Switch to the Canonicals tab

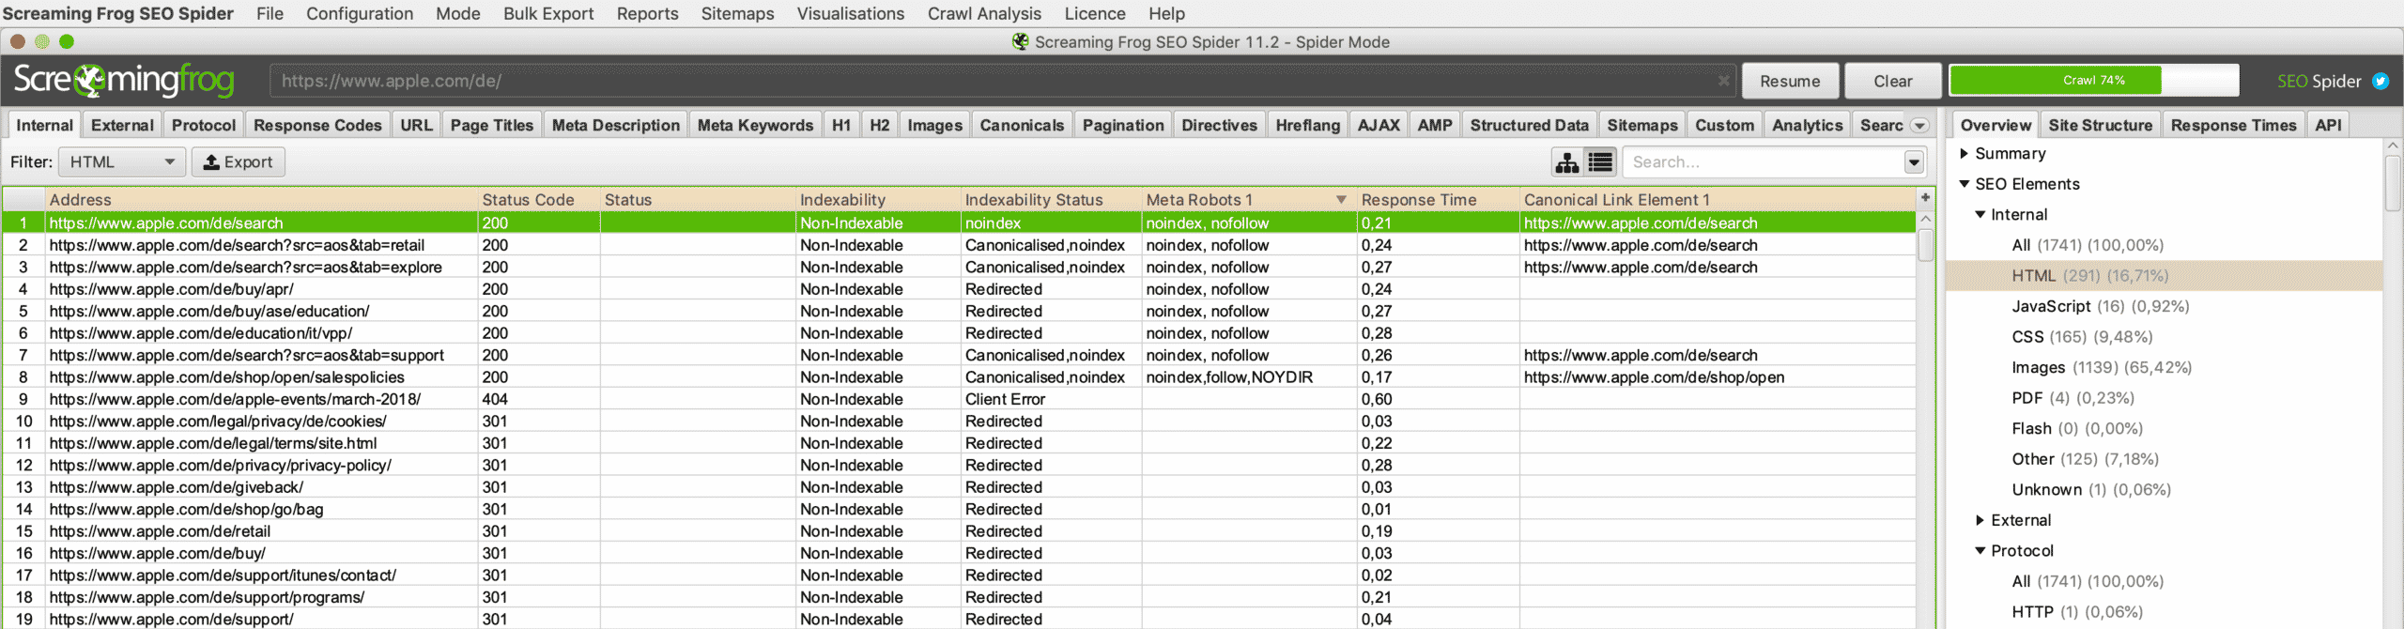[x=1022, y=126]
